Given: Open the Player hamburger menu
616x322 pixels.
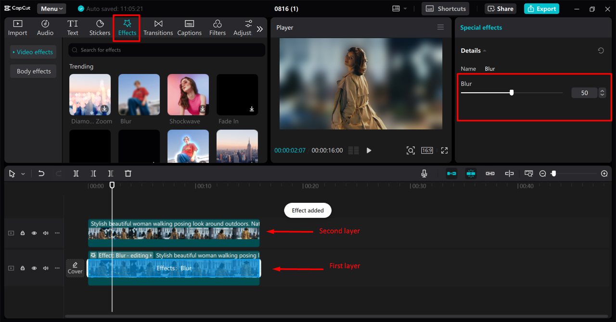Looking at the screenshot, I should (440, 27).
